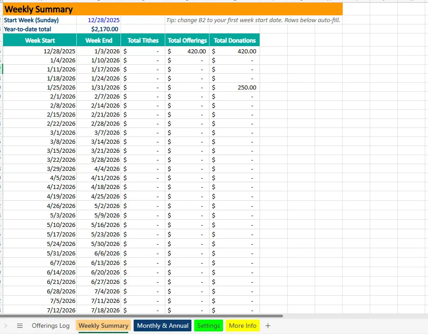Click the small arrow left of the hamburger menu
The image size is (428, 335).
[6, 325]
